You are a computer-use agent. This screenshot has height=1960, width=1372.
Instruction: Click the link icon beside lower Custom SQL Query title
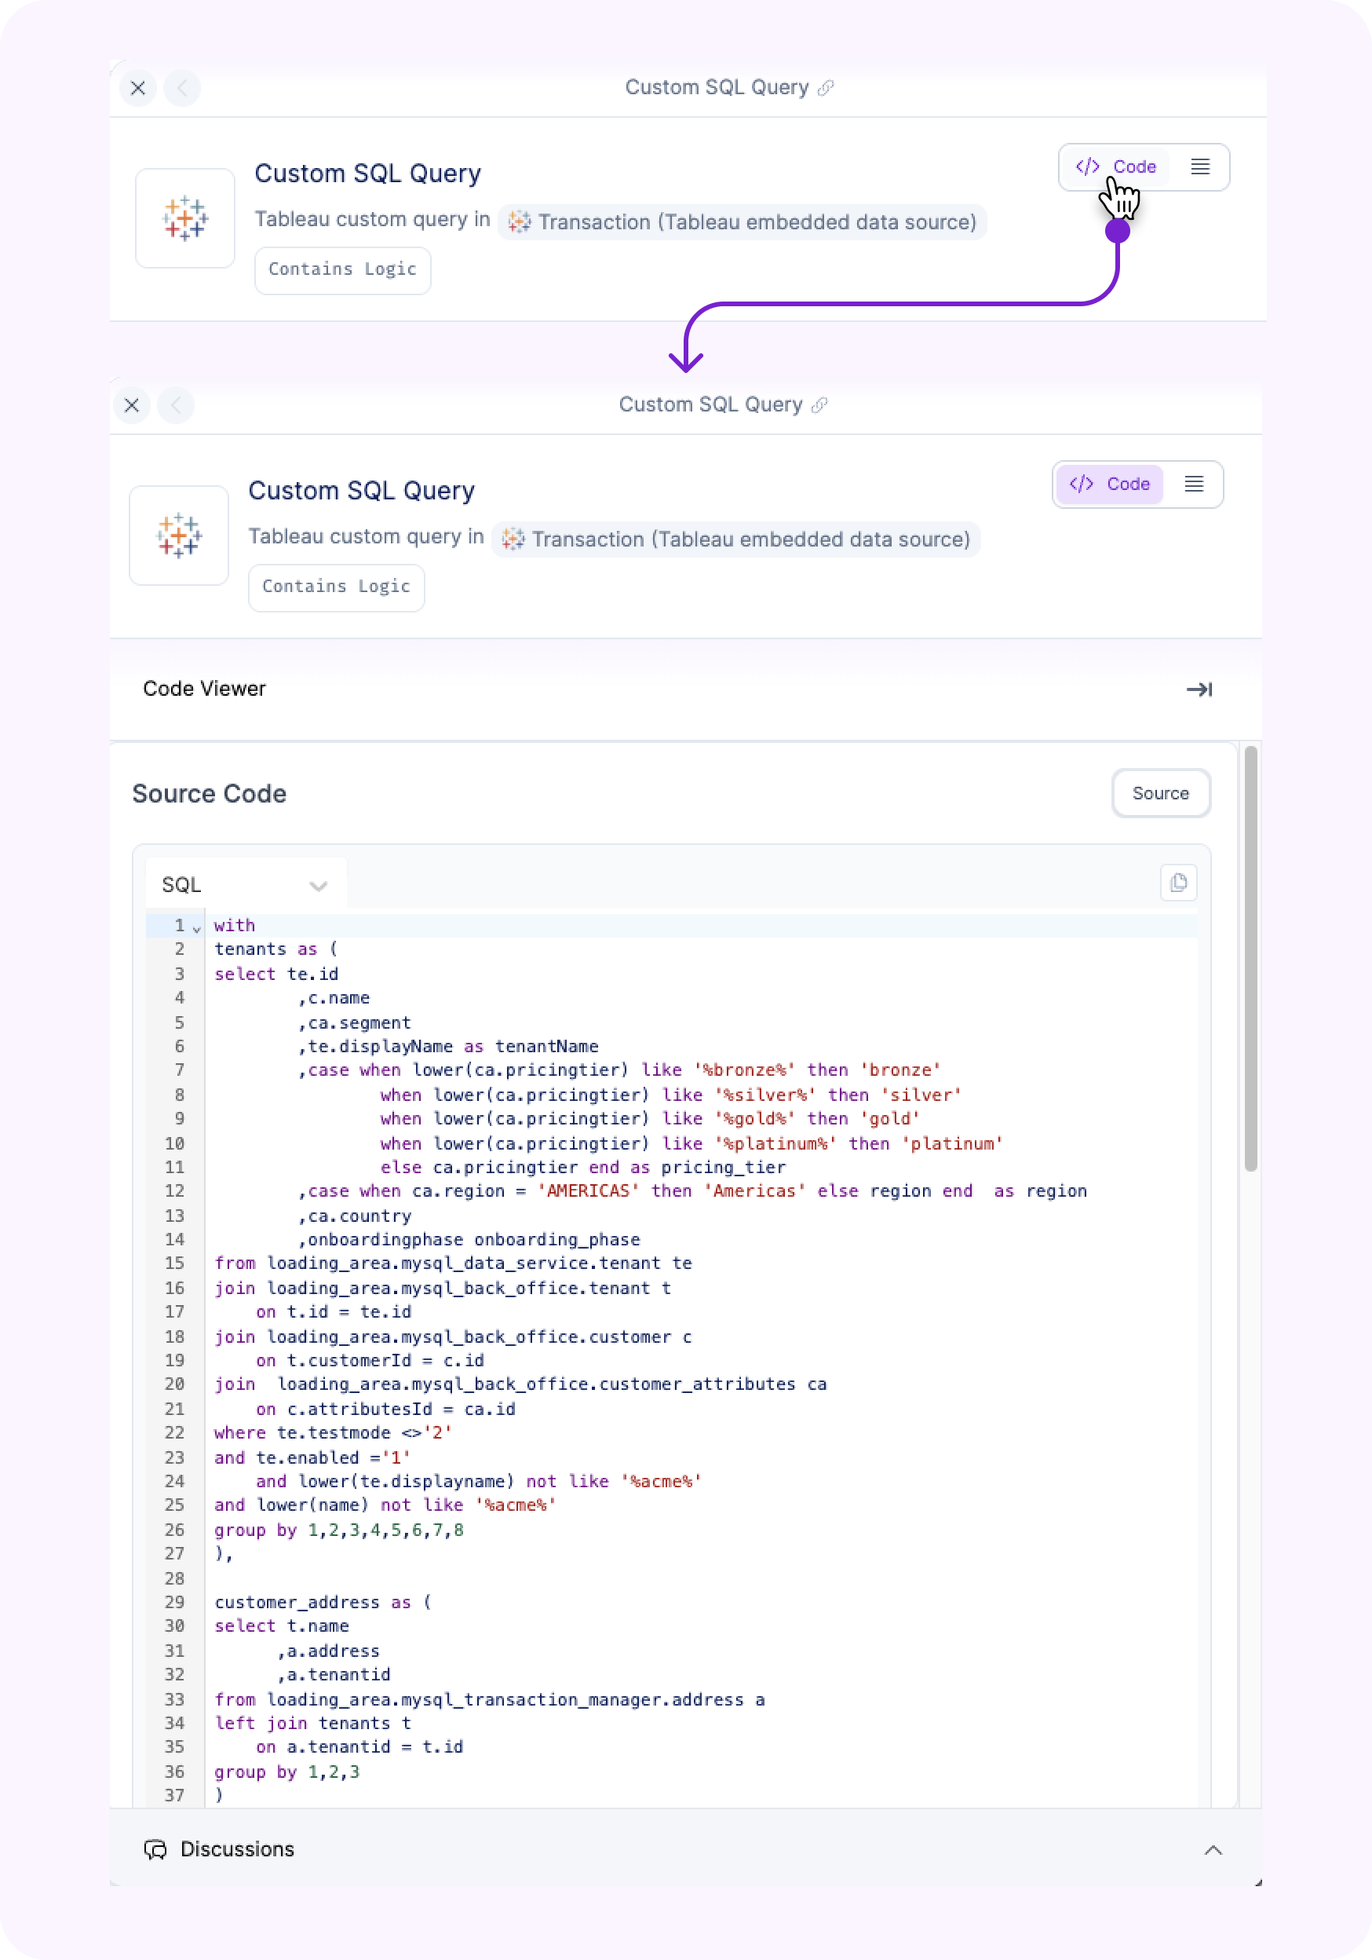(819, 404)
